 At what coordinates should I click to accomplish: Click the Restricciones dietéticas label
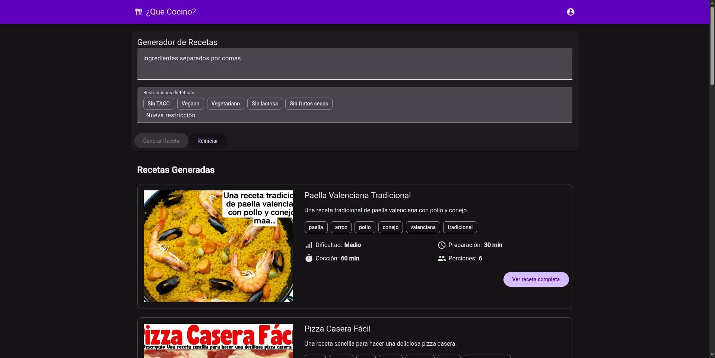click(169, 93)
